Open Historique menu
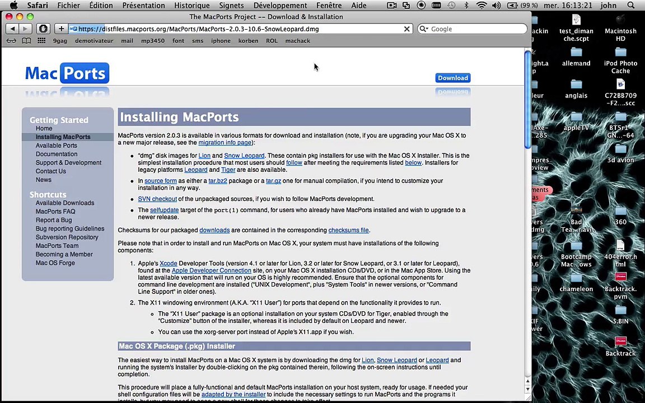645x403 pixels. click(191, 6)
